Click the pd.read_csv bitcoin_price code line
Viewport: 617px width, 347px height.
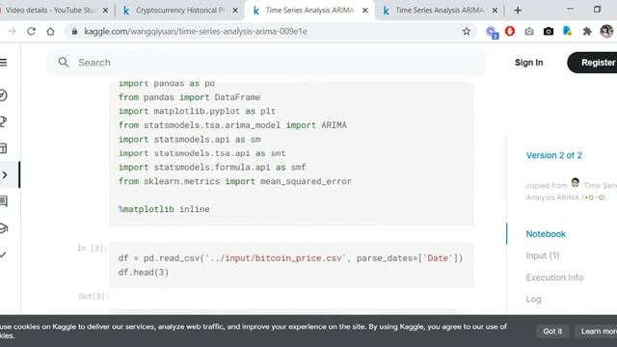coord(291,258)
